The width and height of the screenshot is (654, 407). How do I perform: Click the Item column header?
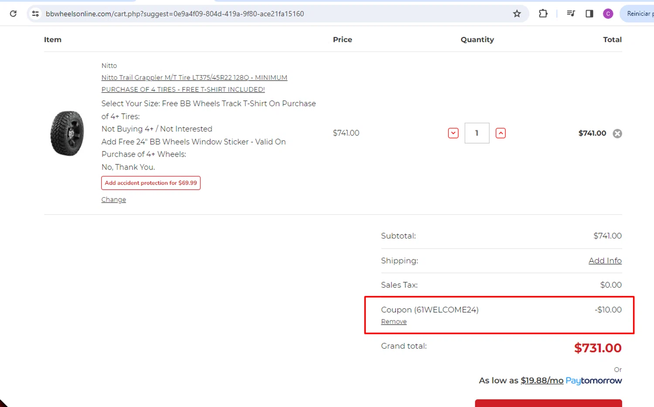coord(52,40)
